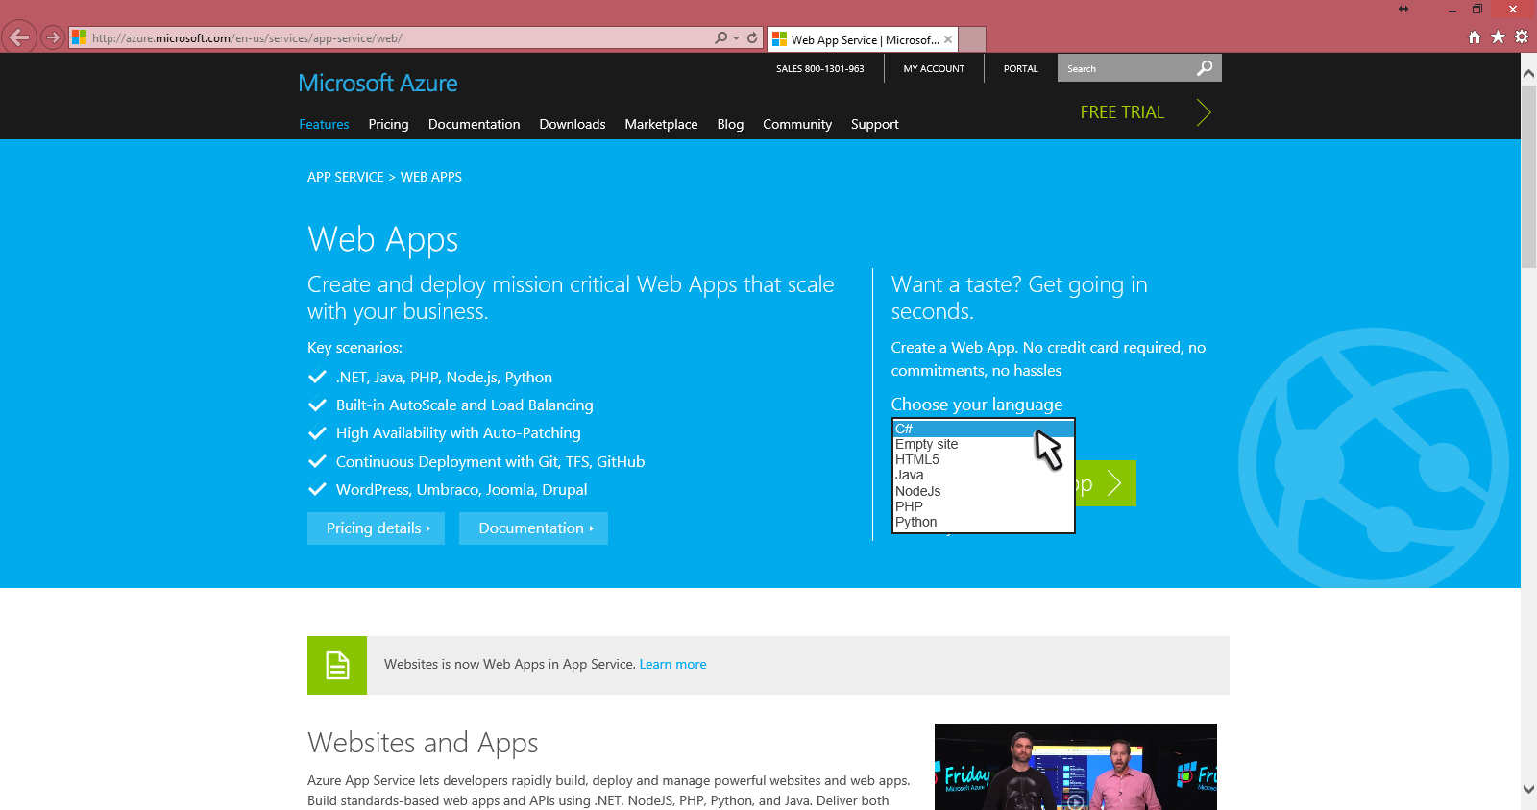Viewport: 1537px width, 810px height.
Task: Click the green document icon
Action: pyautogui.click(x=337, y=665)
